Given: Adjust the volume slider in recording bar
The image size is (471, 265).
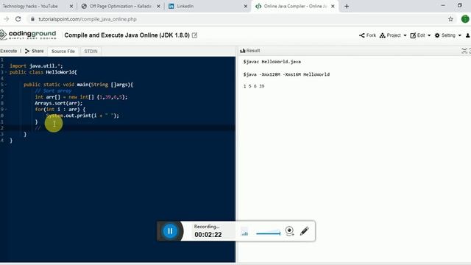Looking at the screenshot, I should 268,233.
